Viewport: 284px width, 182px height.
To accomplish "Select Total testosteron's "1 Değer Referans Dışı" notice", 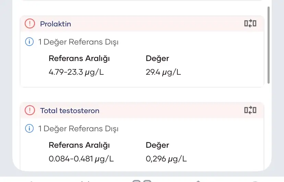I will click(78, 129).
